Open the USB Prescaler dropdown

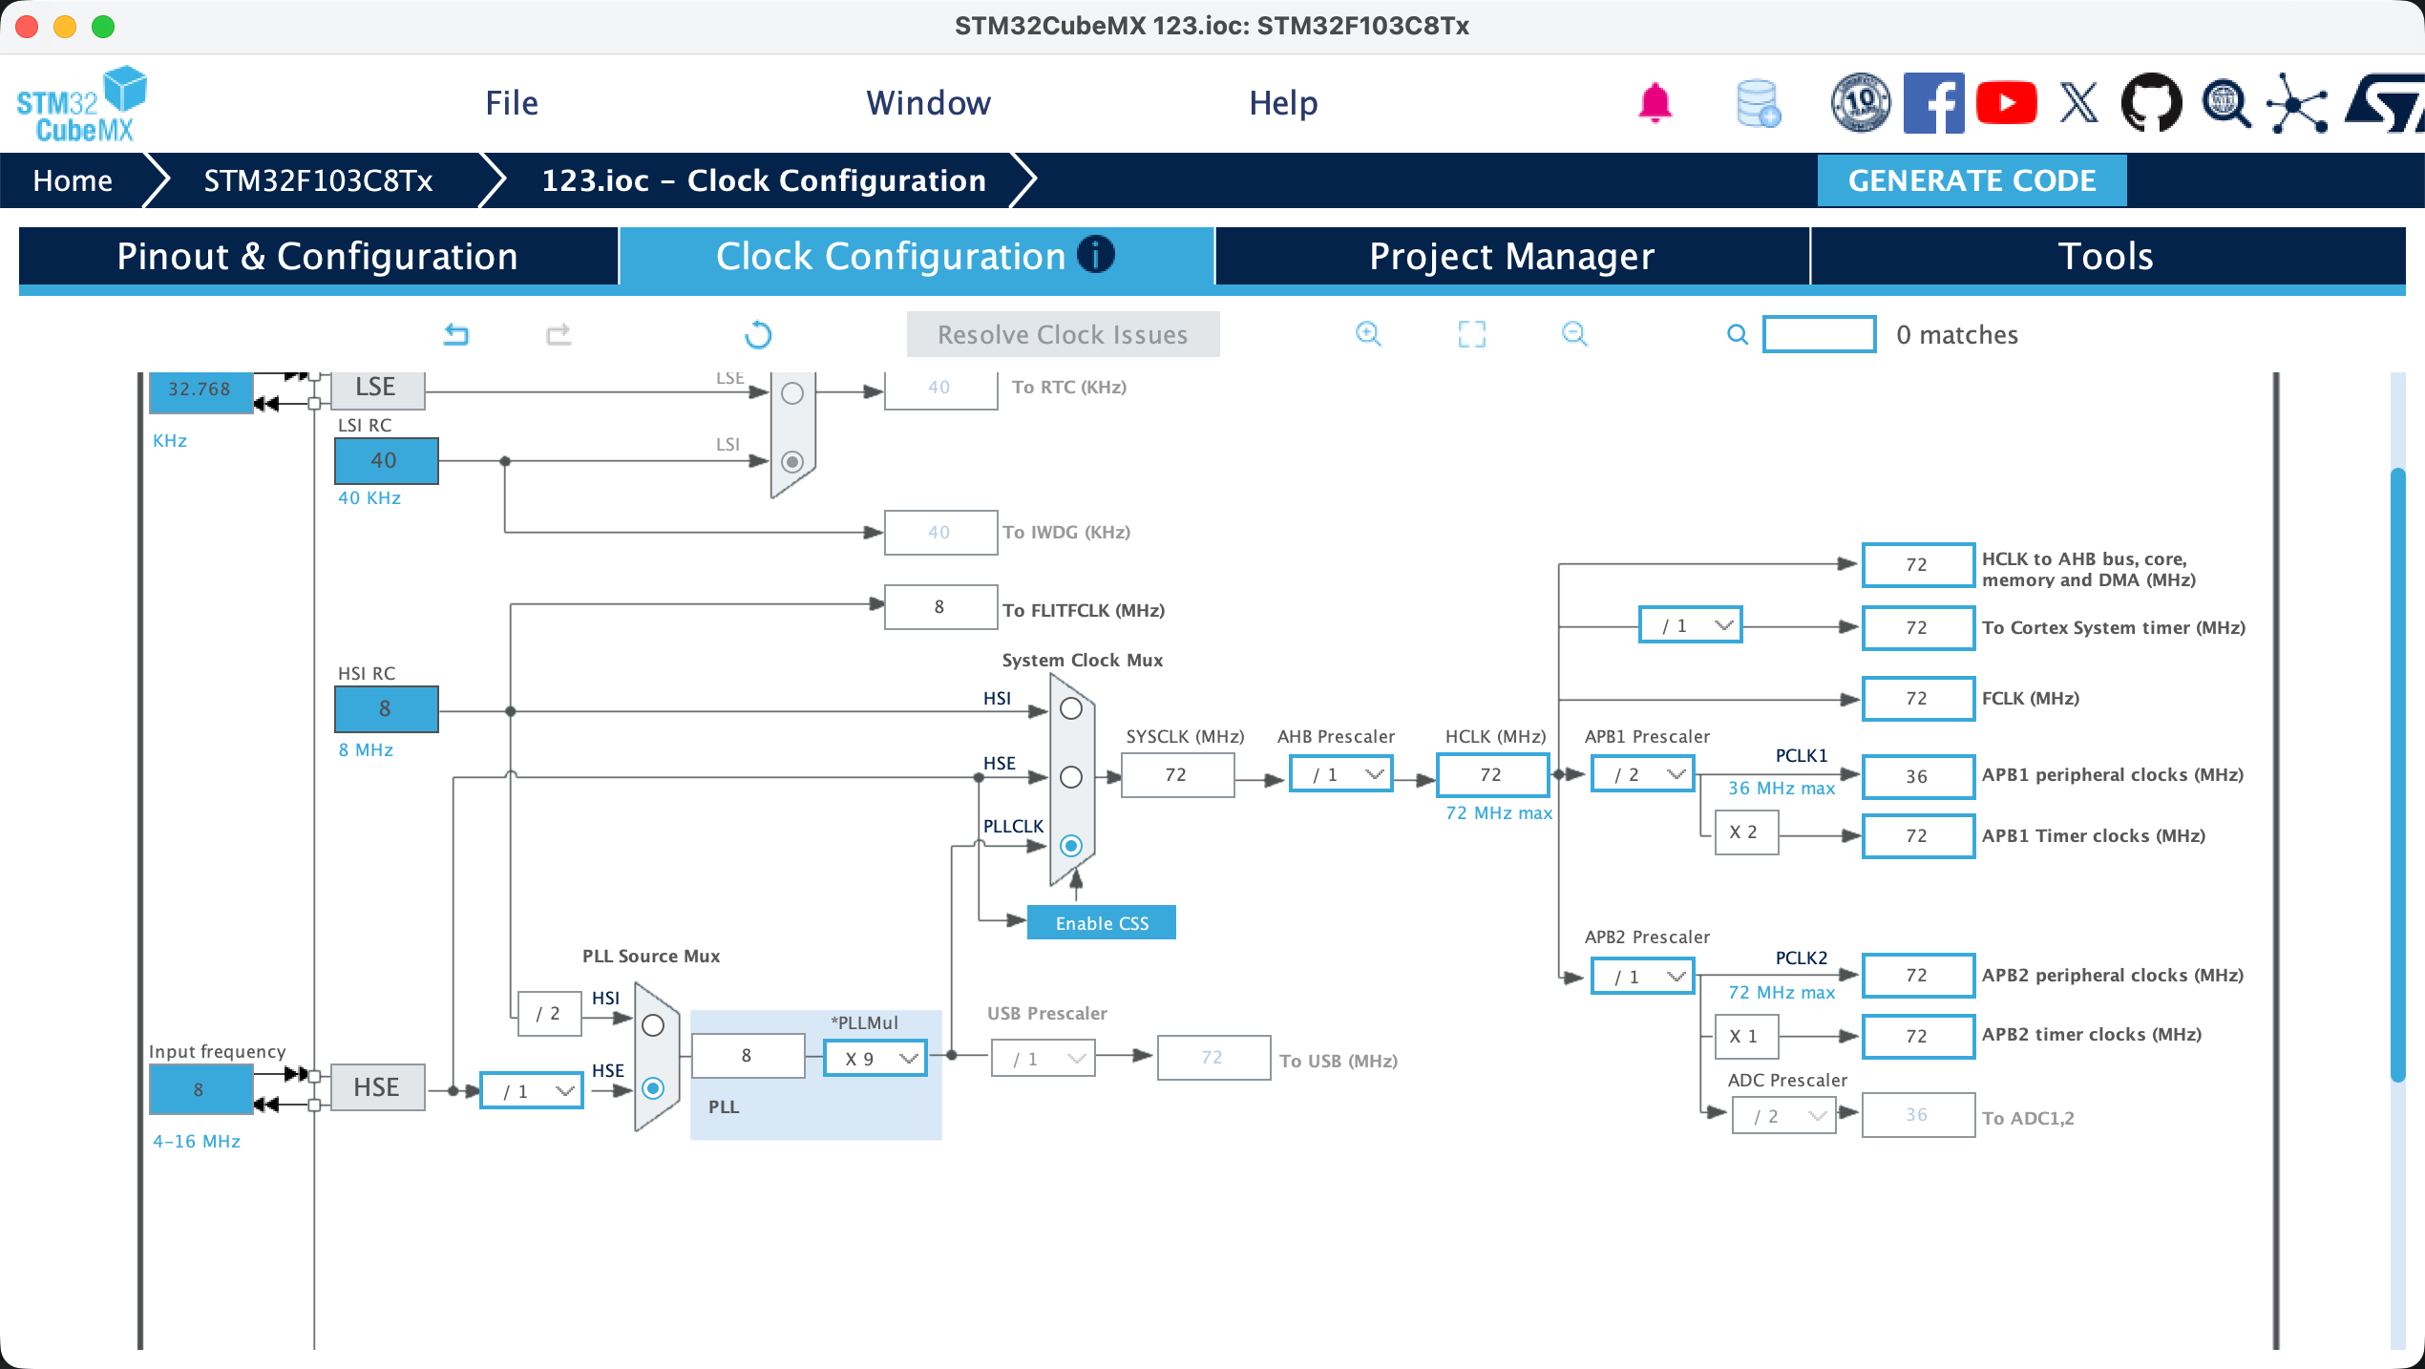click(1044, 1059)
